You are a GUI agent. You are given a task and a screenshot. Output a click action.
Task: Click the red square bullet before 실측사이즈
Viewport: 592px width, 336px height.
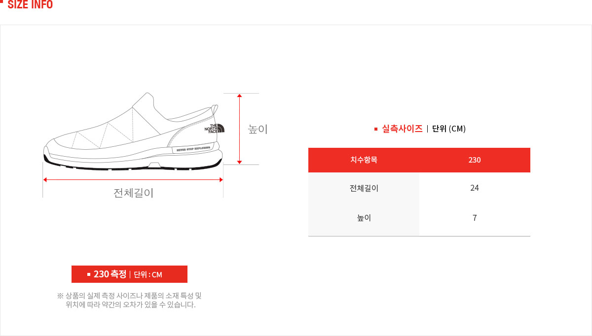[x=376, y=129]
